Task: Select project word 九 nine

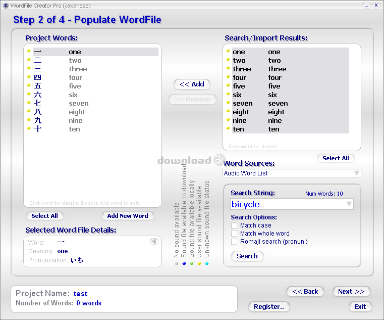Action: (95, 120)
